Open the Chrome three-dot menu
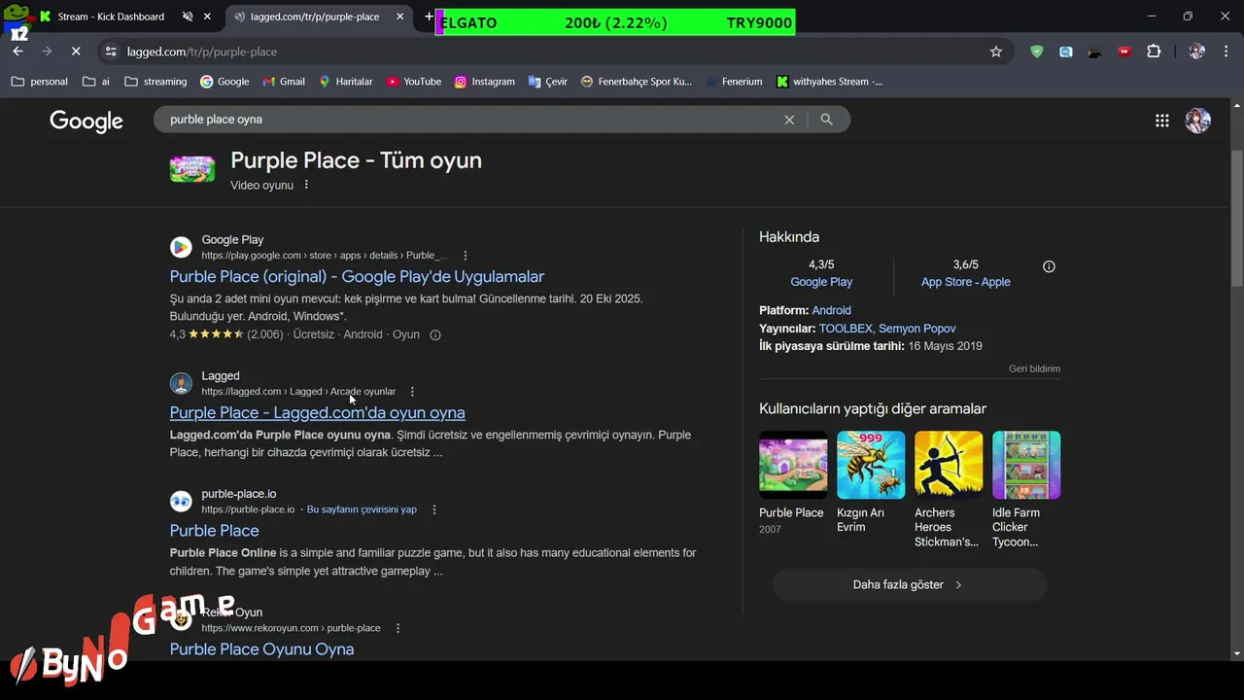Viewport: 1244px width, 700px height. tap(1227, 52)
